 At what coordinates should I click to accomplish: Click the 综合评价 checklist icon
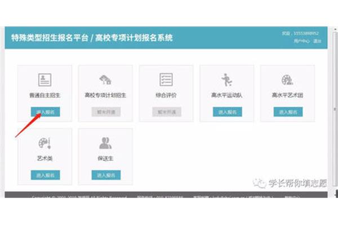166,79
